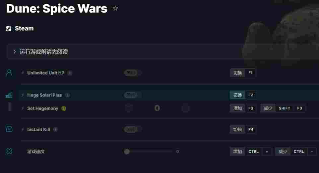319x173 pixels.
Task: Select the game speed category icon
Action: pyautogui.click(x=9, y=151)
